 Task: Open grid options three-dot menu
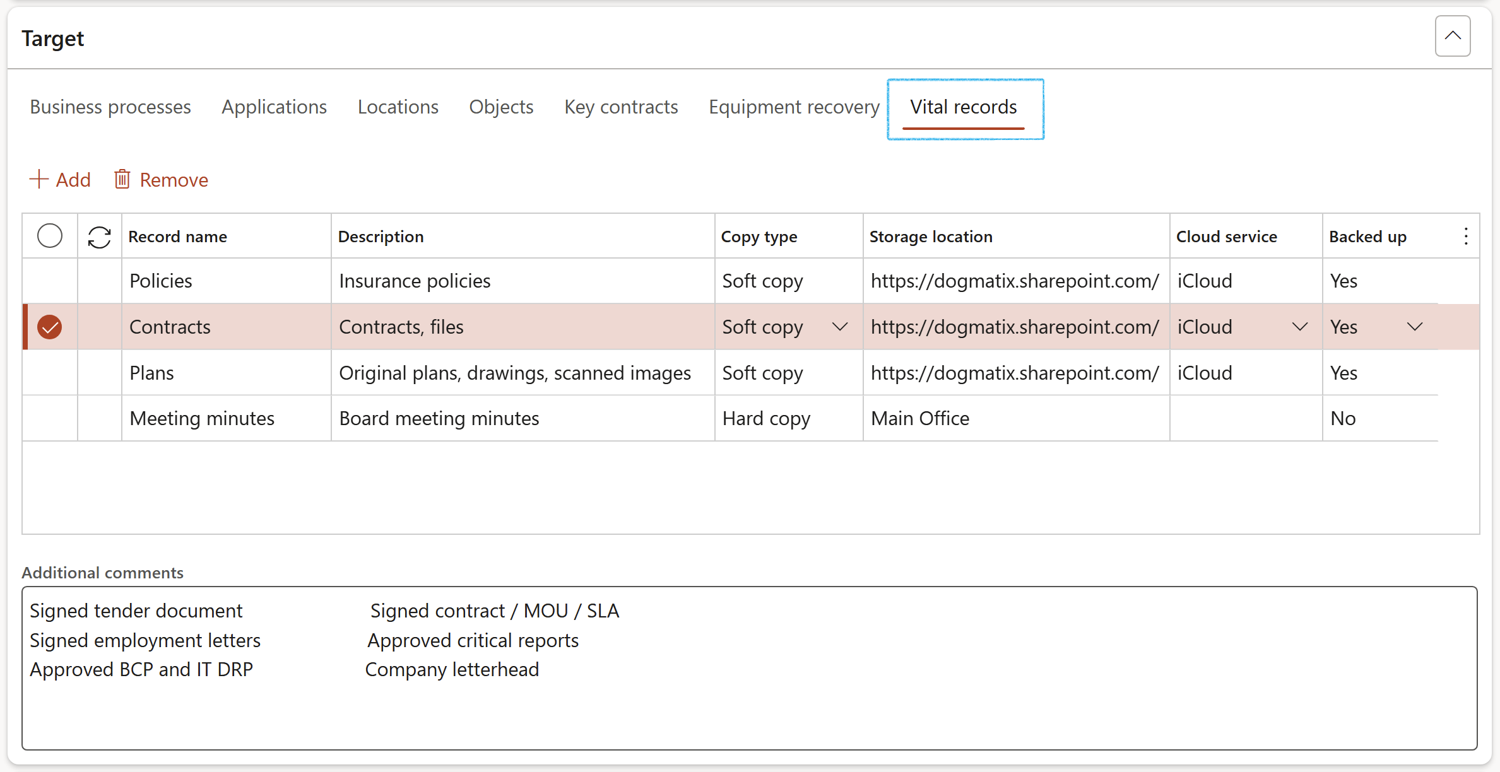[x=1465, y=237]
